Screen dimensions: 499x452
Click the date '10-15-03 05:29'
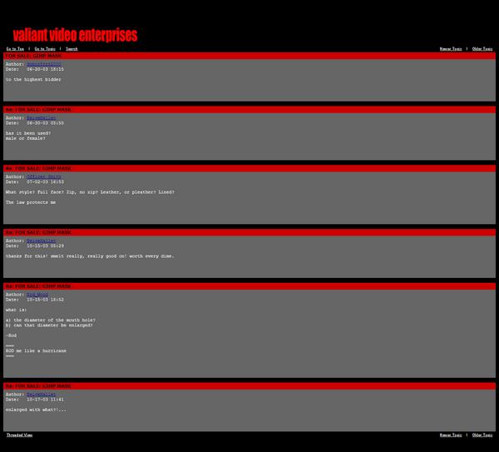pos(45,246)
